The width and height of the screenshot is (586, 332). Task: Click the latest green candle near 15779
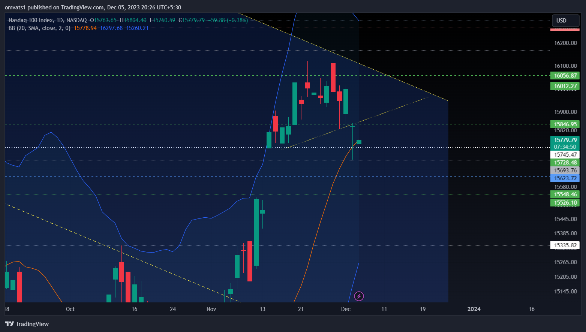359,142
